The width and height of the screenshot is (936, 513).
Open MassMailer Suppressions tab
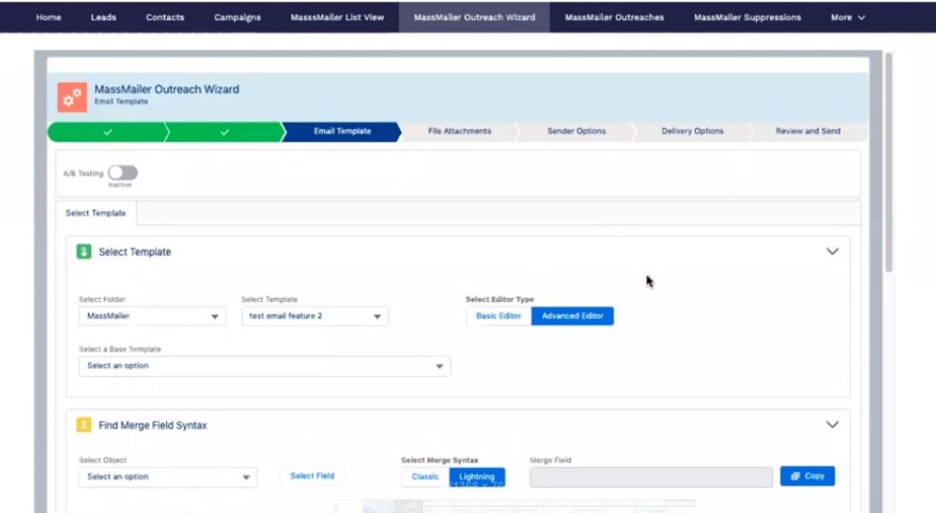coord(747,17)
